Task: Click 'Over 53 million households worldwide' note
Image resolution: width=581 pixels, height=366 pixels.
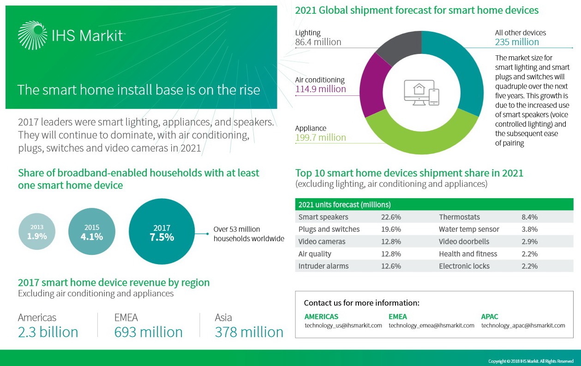Action: point(249,234)
